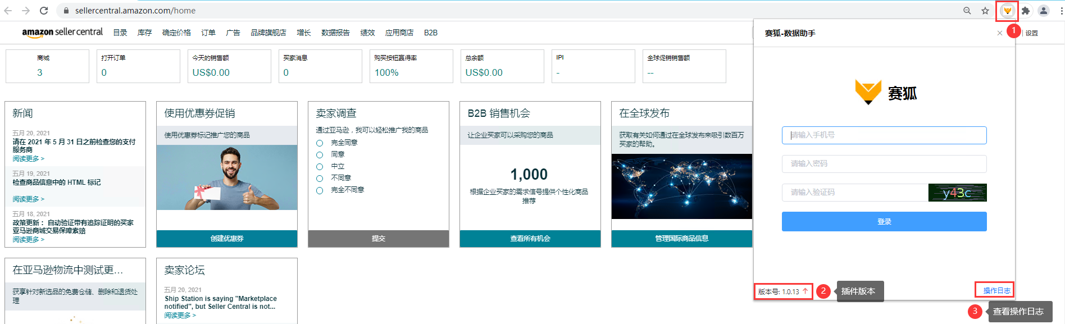Click the 打开订单 summary tile
Image resolution: width=1065 pixels, height=324 pixels.
(x=138, y=66)
